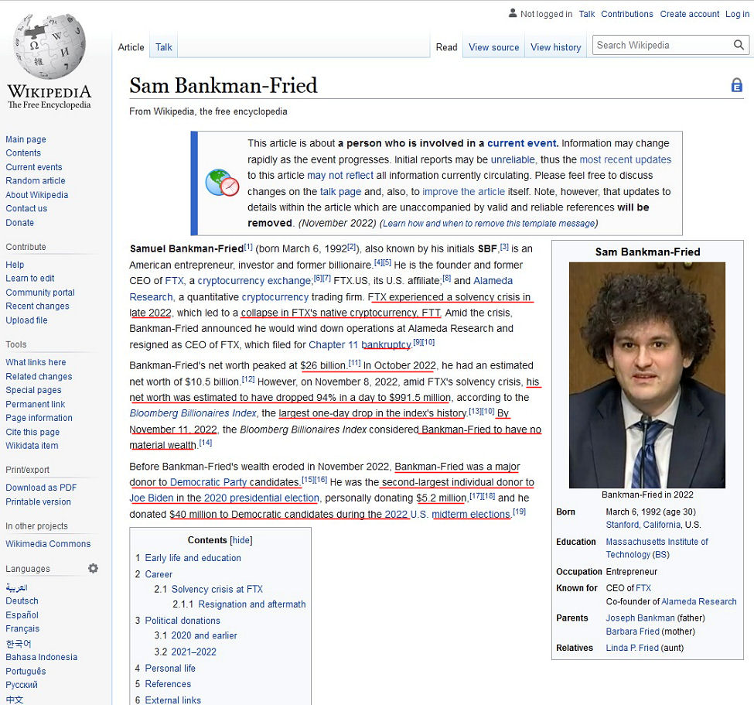Open Bloomberg Billionaires Index link

pyautogui.click(x=193, y=413)
